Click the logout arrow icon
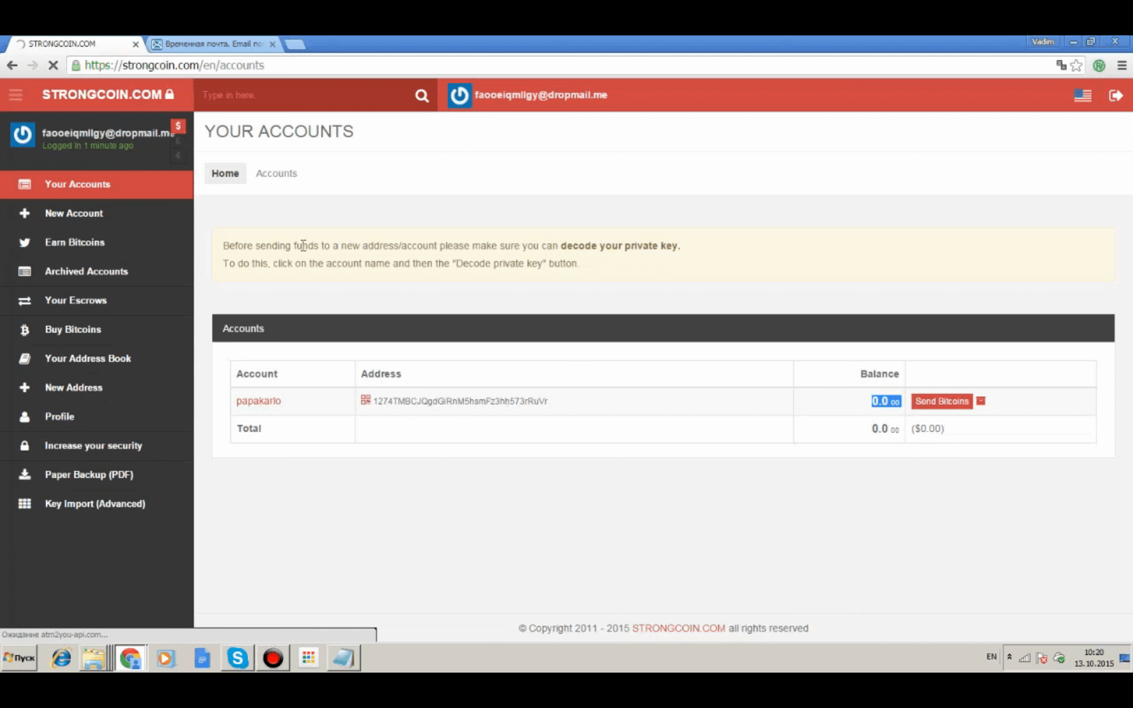Screen dimensions: 1133x708 coord(1115,96)
